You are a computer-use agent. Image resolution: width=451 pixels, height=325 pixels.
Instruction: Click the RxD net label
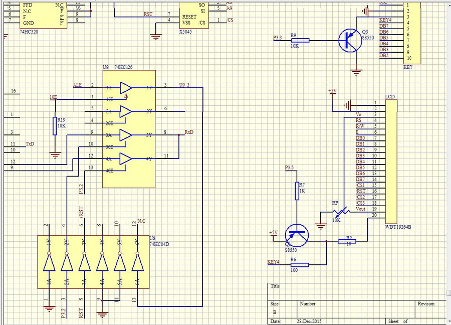(189, 132)
